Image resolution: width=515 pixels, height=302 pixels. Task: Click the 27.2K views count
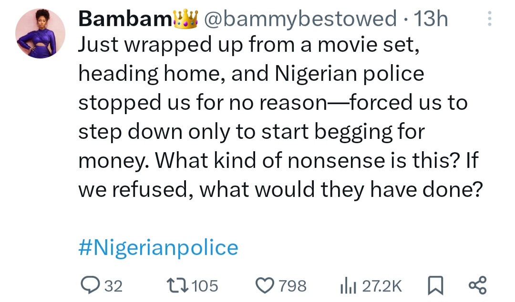382,286
